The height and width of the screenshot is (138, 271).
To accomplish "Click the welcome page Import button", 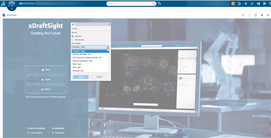I will (x=46, y=89).
